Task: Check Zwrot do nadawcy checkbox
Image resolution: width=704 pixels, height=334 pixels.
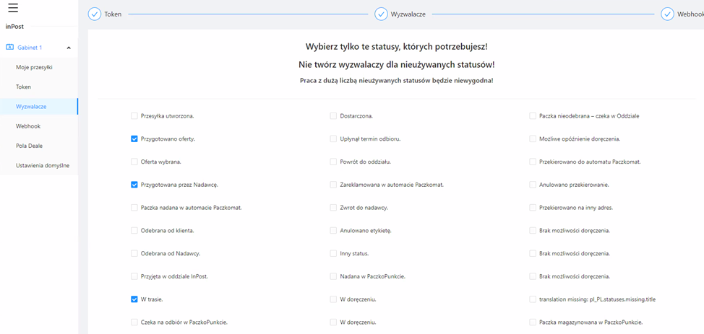Action: click(333, 208)
